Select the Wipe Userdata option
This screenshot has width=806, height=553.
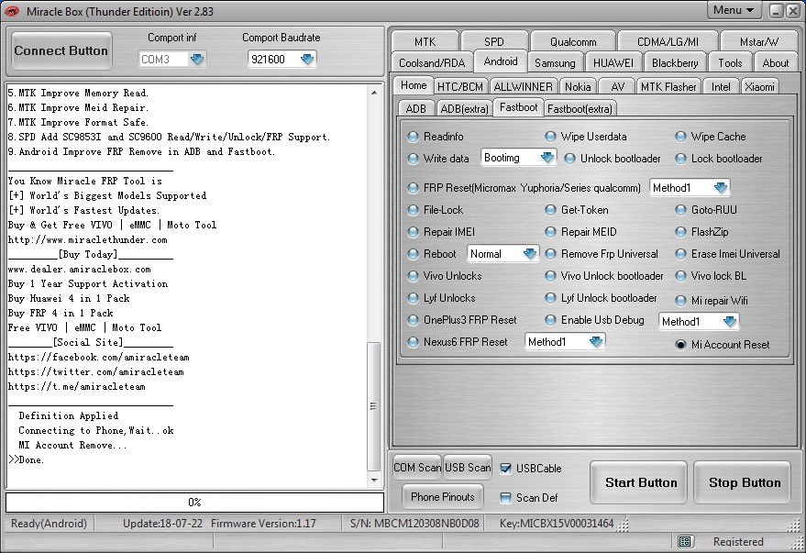(x=550, y=137)
